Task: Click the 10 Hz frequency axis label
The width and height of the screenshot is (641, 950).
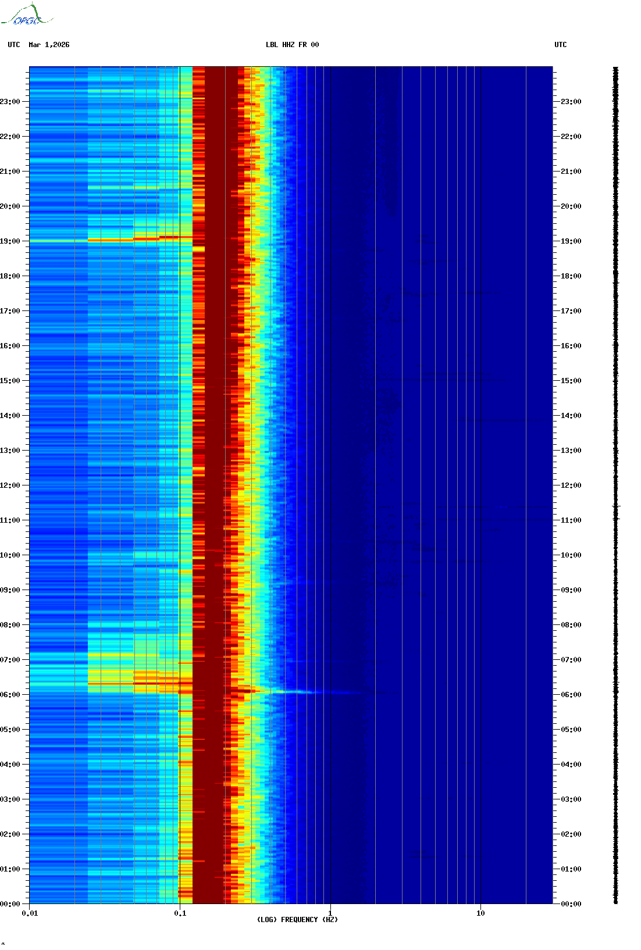Action: tap(480, 913)
